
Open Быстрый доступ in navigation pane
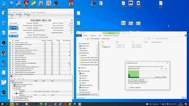tap(85, 44)
